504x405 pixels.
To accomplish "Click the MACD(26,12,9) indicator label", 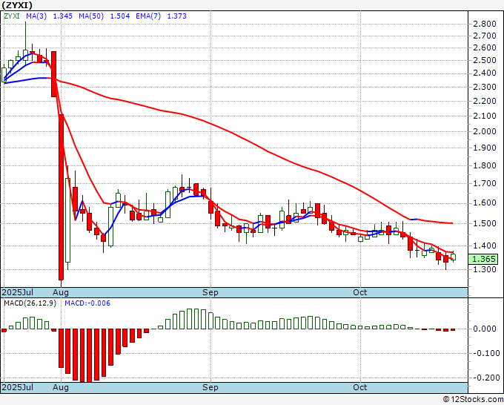I will coord(30,303).
